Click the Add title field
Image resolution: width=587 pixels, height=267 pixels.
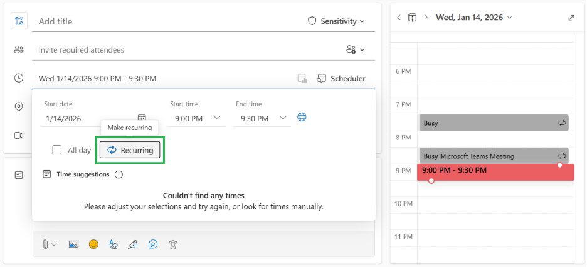[x=169, y=21]
